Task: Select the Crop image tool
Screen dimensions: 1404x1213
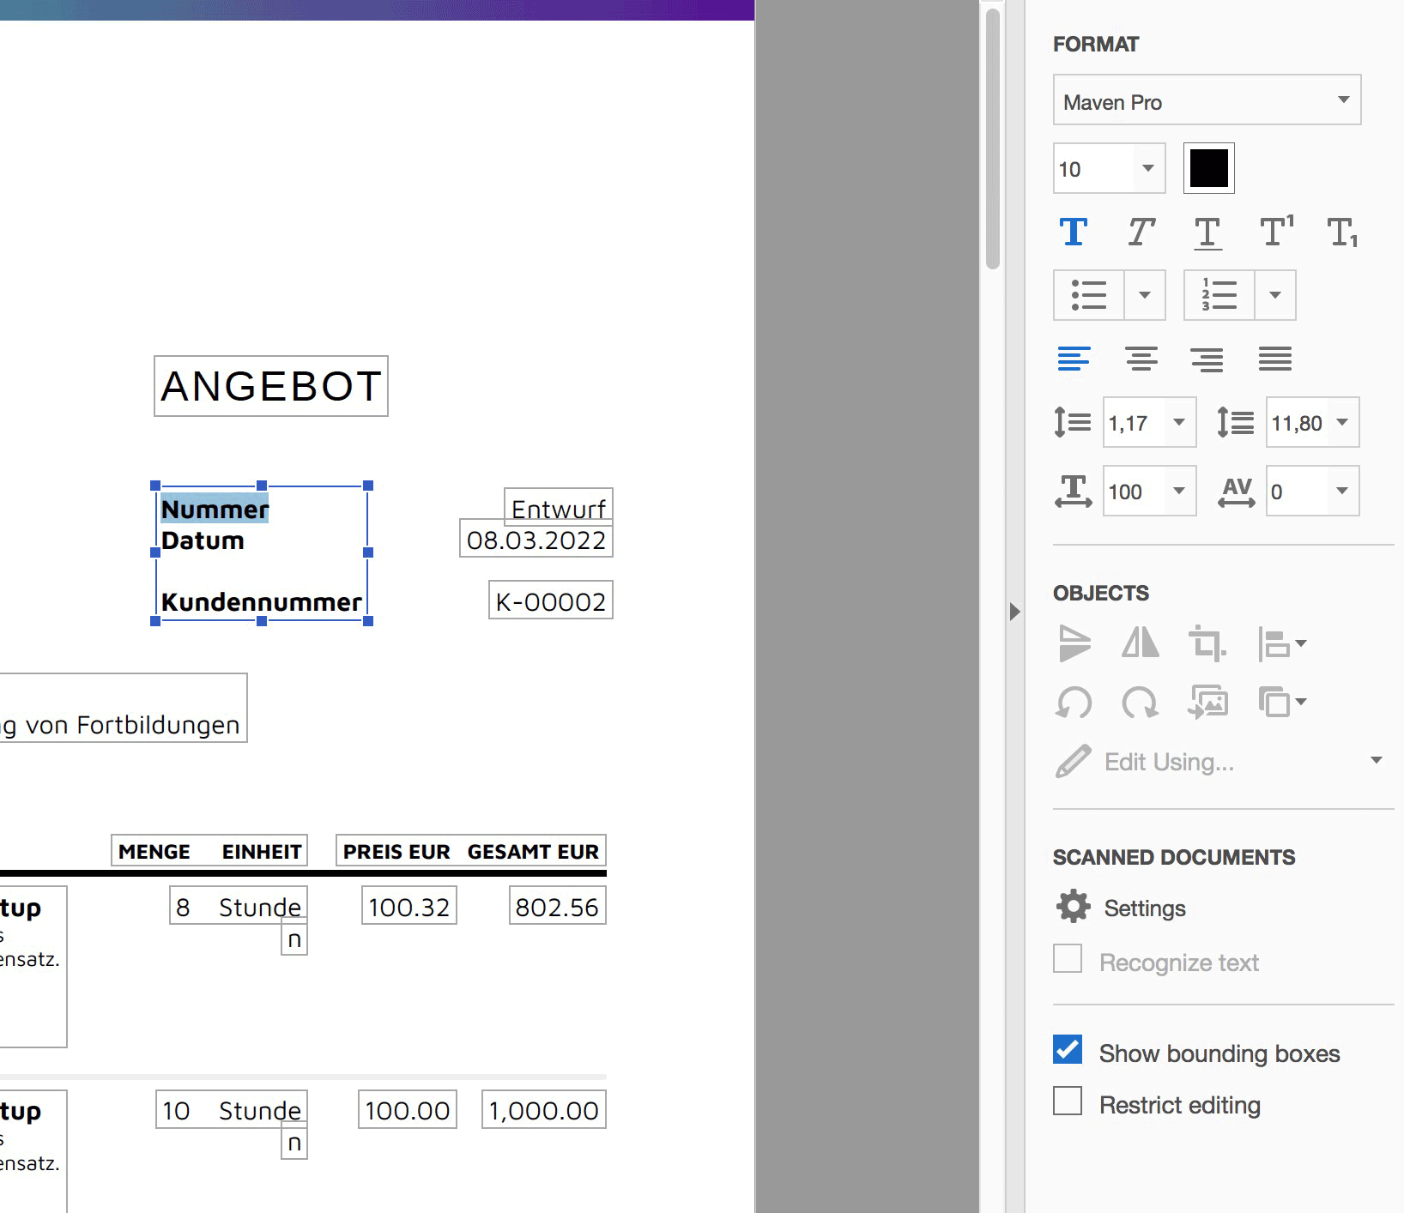Action: click(1207, 643)
